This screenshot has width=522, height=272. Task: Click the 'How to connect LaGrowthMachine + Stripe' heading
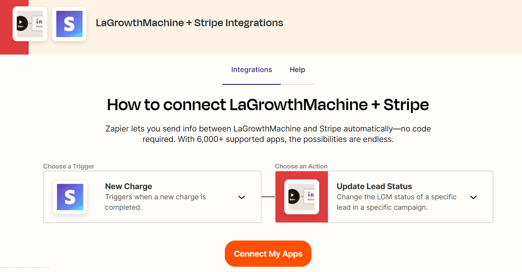[x=268, y=105]
